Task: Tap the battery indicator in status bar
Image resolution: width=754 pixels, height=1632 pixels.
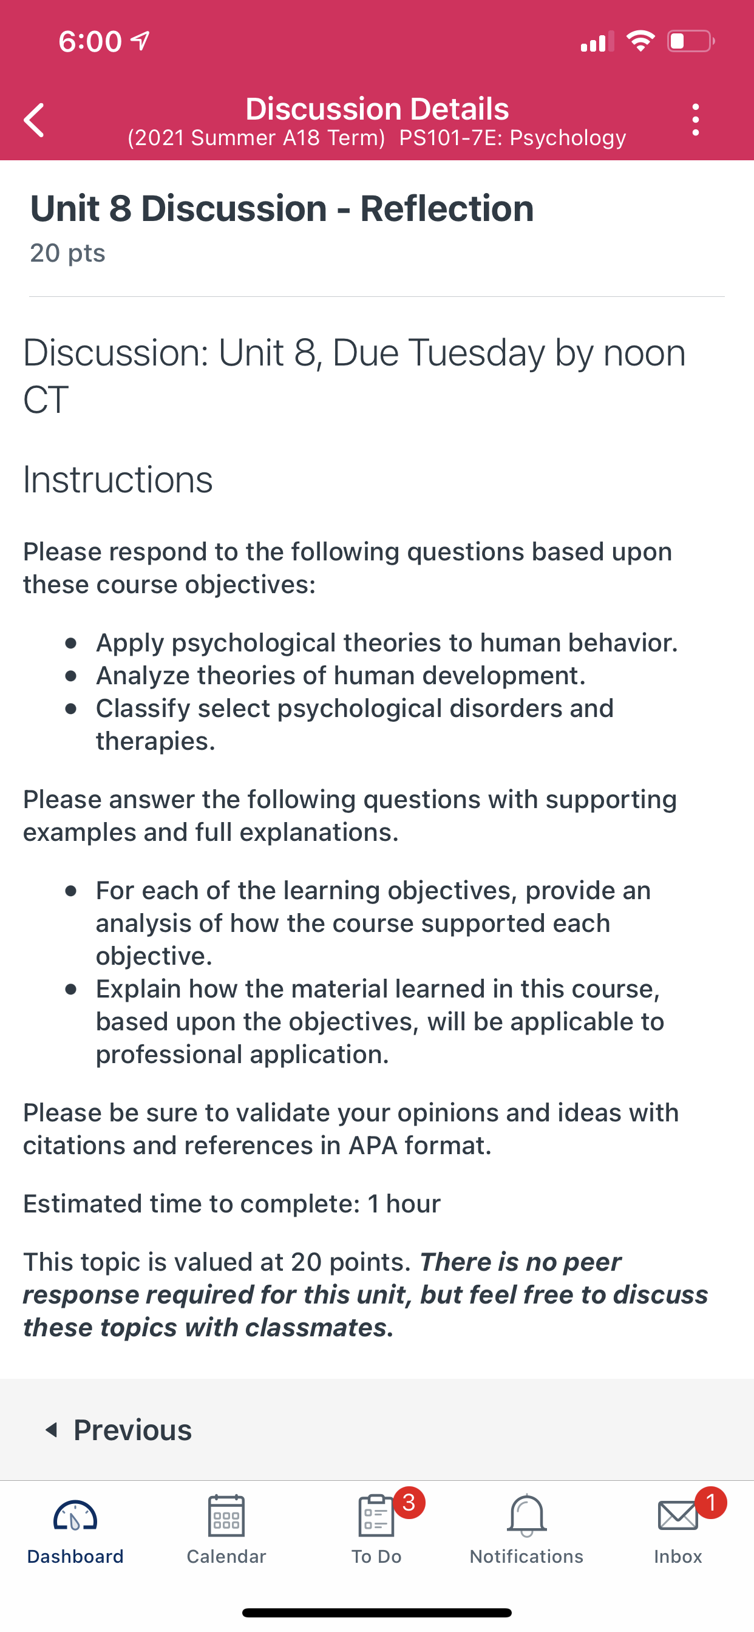Action: click(691, 41)
